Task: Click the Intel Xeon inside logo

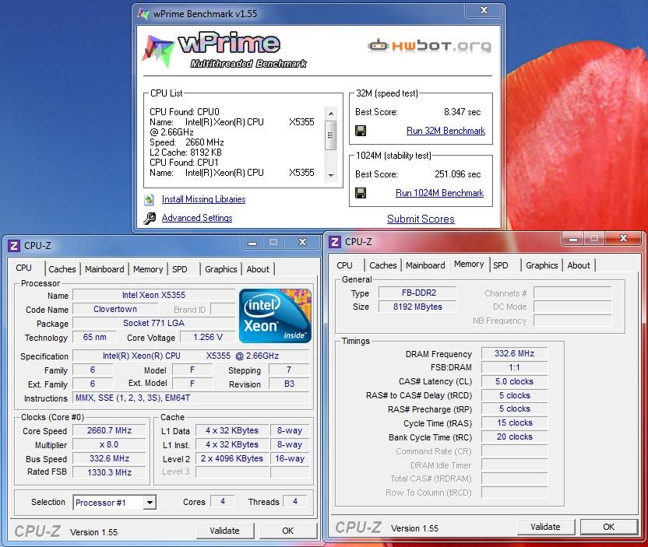Action: 275,316
